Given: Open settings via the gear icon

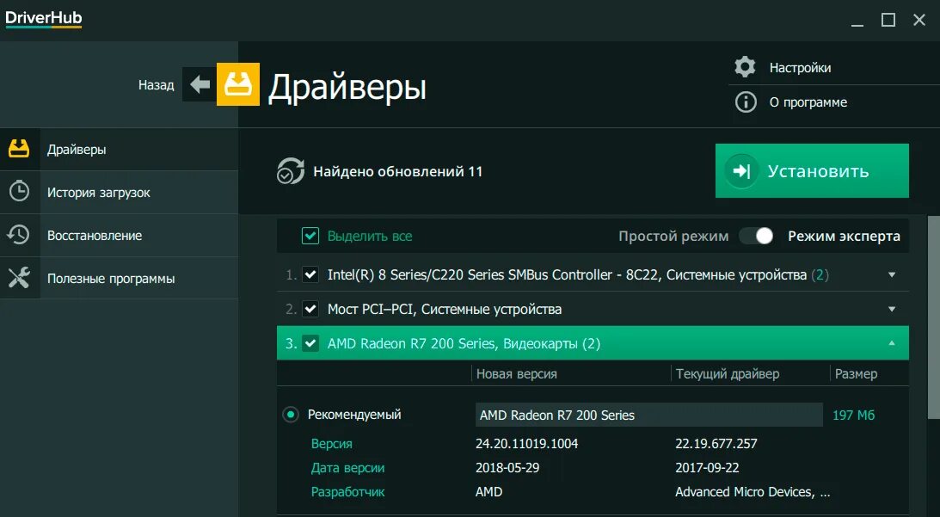Looking at the screenshot, I should (745, 66).
